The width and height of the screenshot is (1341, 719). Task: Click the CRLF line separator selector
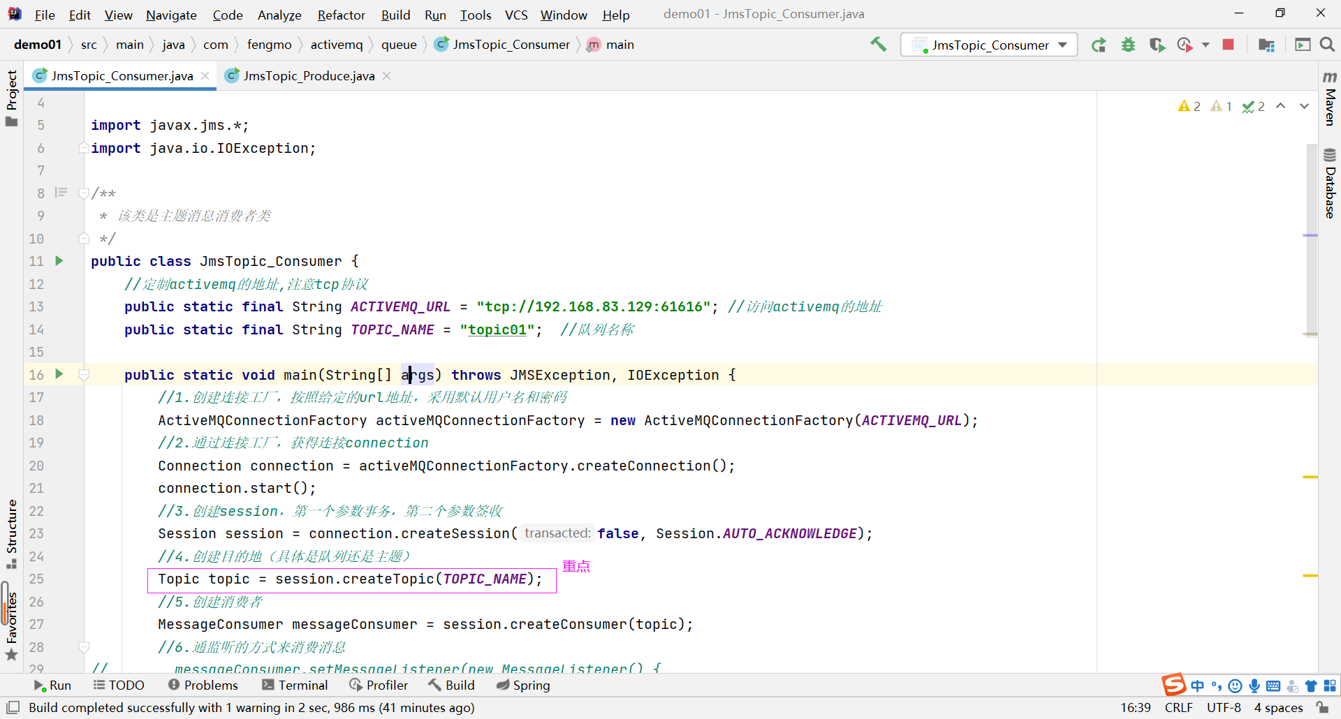tap(1179, 707)
